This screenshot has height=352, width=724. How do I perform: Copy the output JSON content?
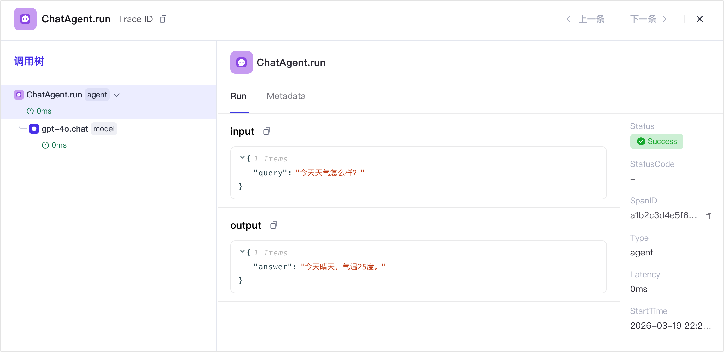pos(274,225)
